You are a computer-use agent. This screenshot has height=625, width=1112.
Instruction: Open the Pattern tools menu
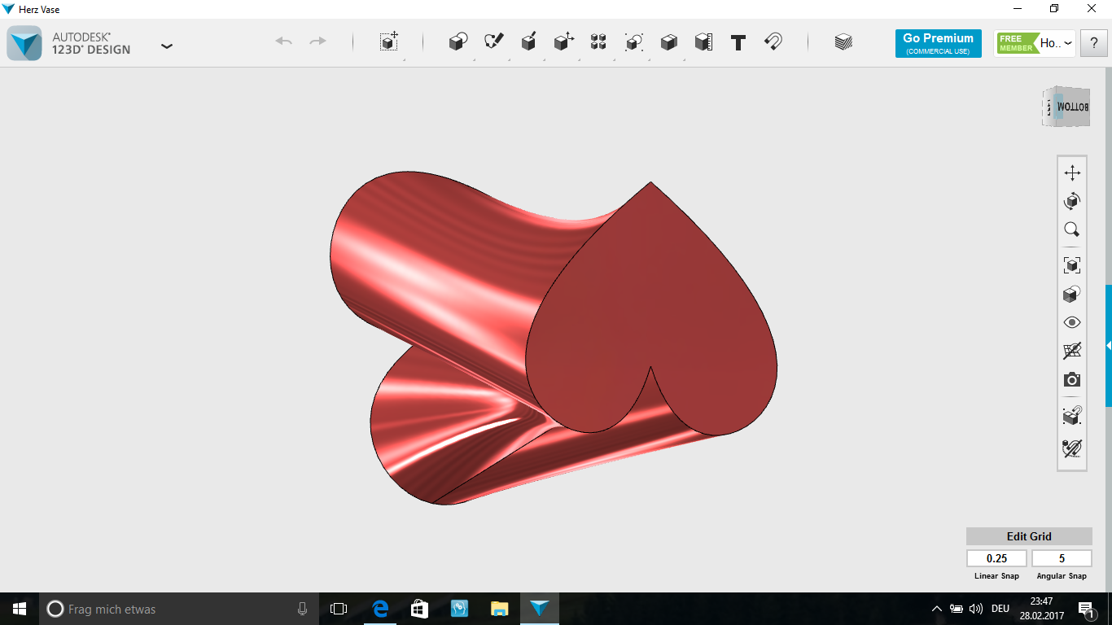[598, 42]
